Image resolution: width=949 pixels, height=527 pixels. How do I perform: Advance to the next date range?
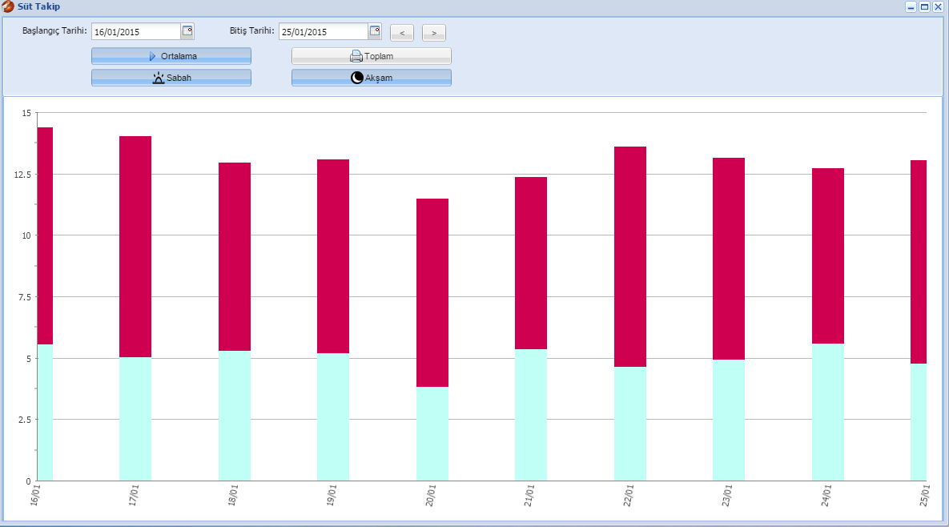point(433,33)
